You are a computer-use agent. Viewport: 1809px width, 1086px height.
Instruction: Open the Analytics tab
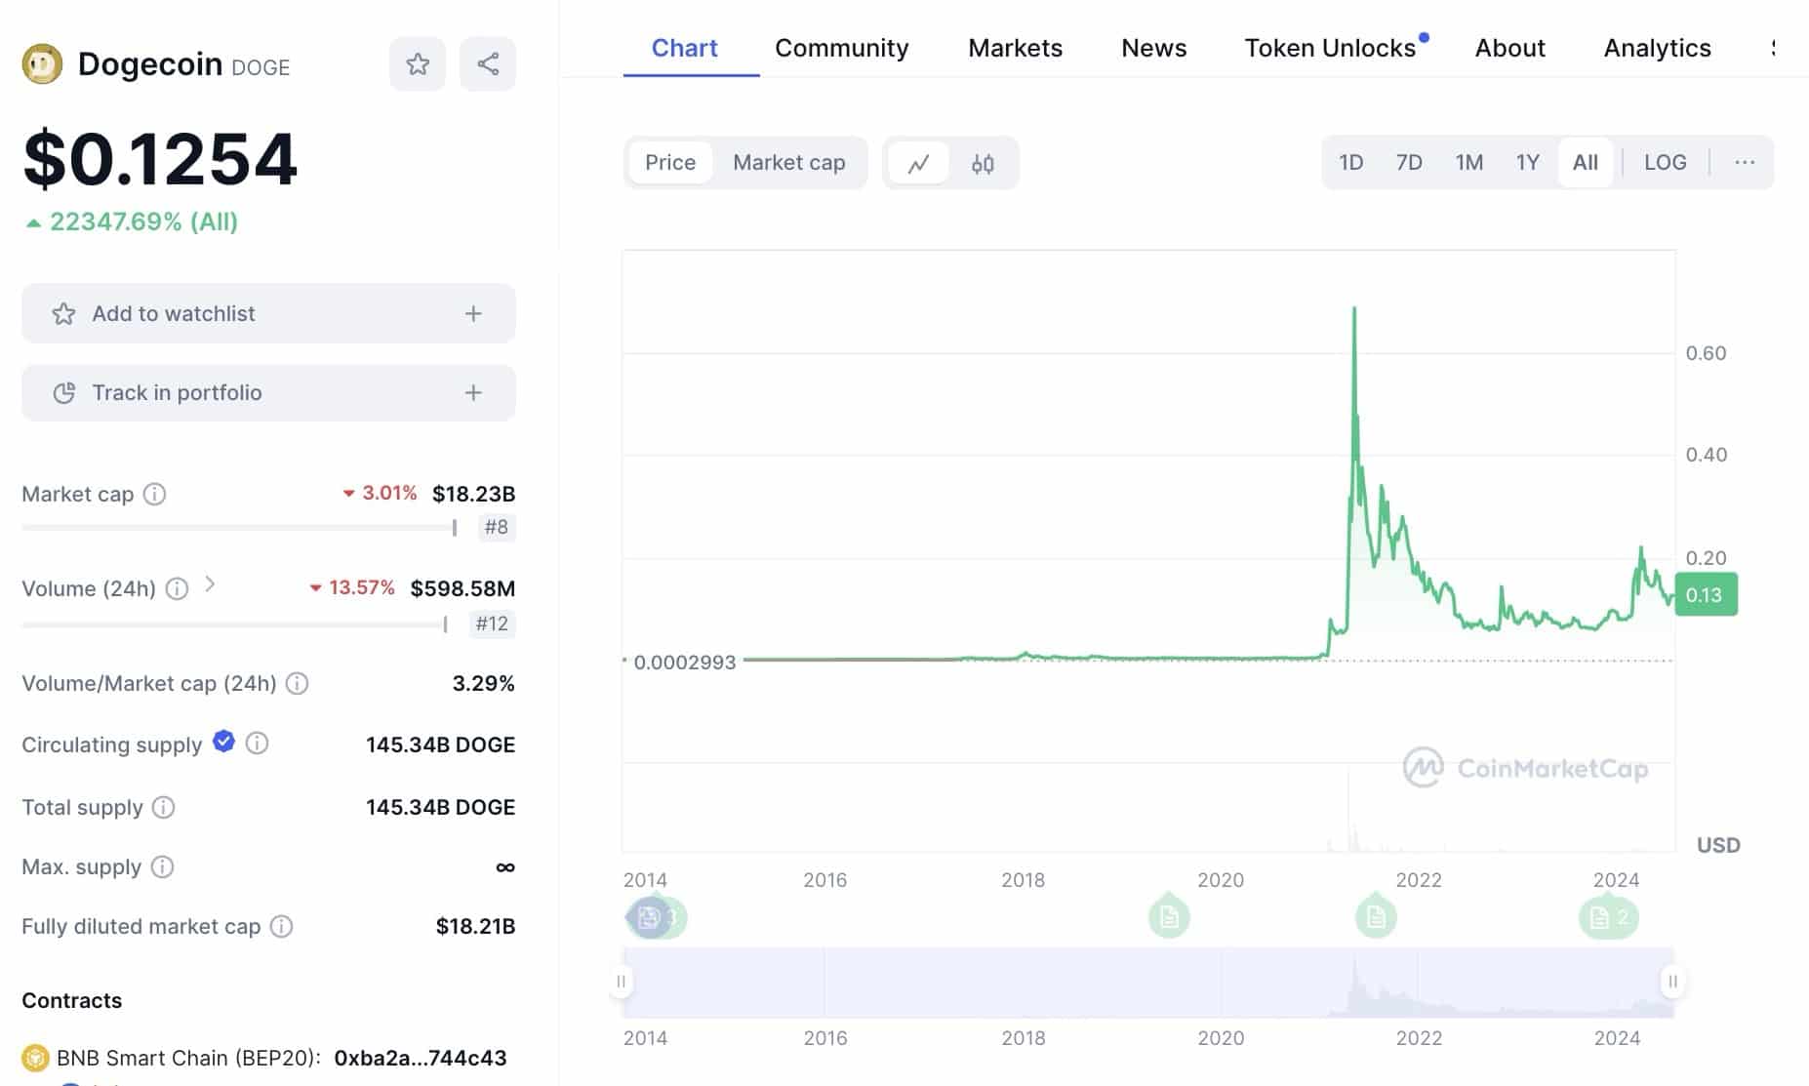point(1657,48)
